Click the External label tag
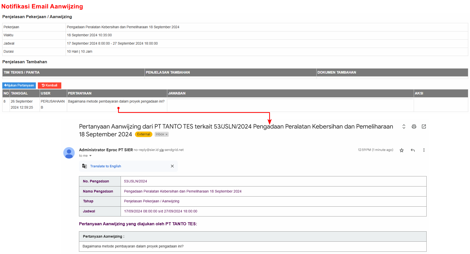Image resolution: width=470 pixels, height=254 pixels. point(144,134)
